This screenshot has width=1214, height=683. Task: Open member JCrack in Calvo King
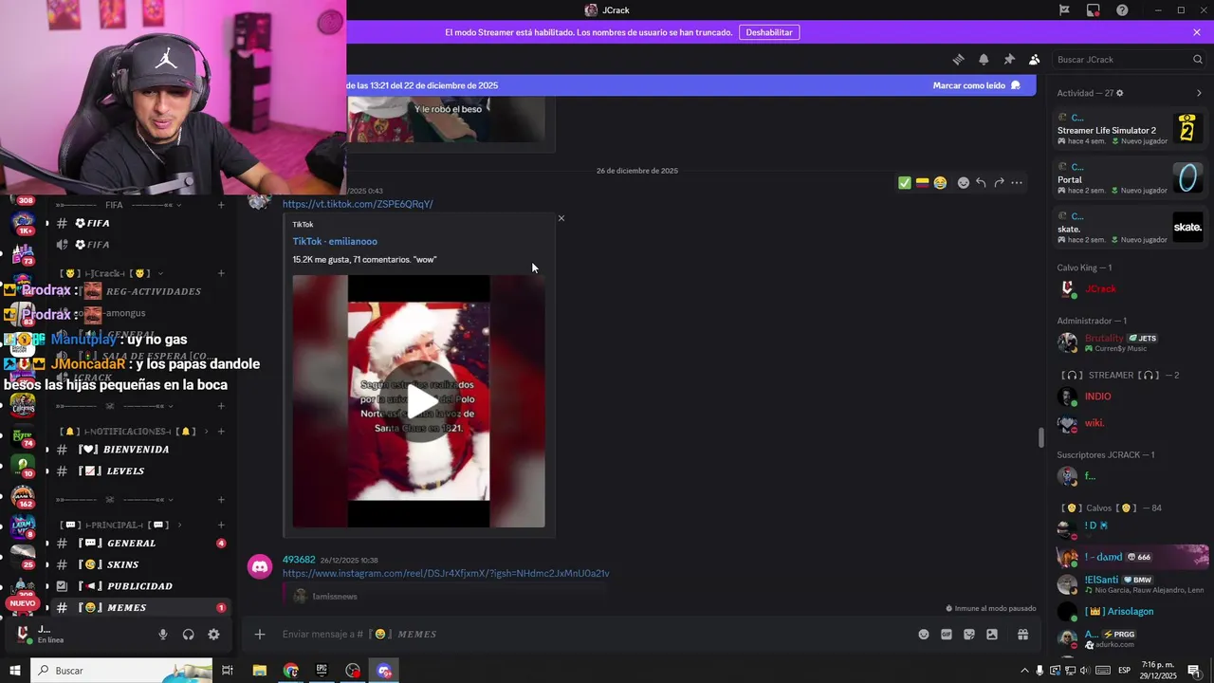1131,289
